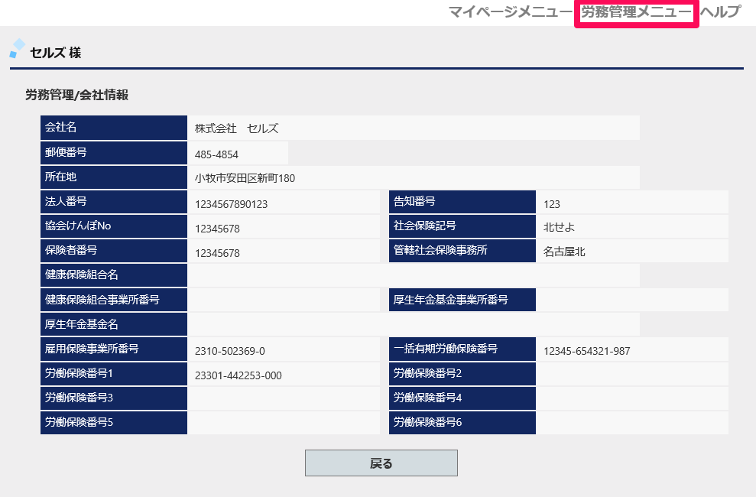This screenshot has height=497, width=756.
Task: Click the empty 健康保険組合名 field
Action: pos(413,275)
